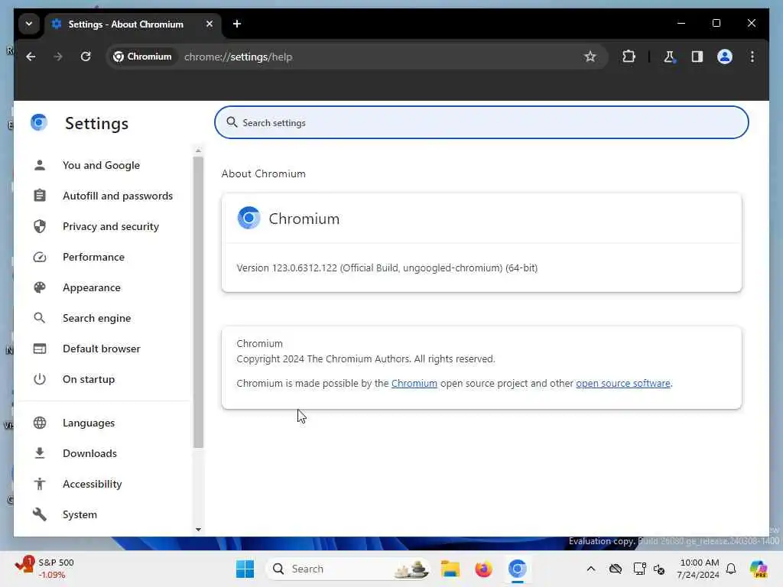Click the browser Forward arrow
This screenshot has height=587, width=783.
pyautogui.click(x=58, y=57)
